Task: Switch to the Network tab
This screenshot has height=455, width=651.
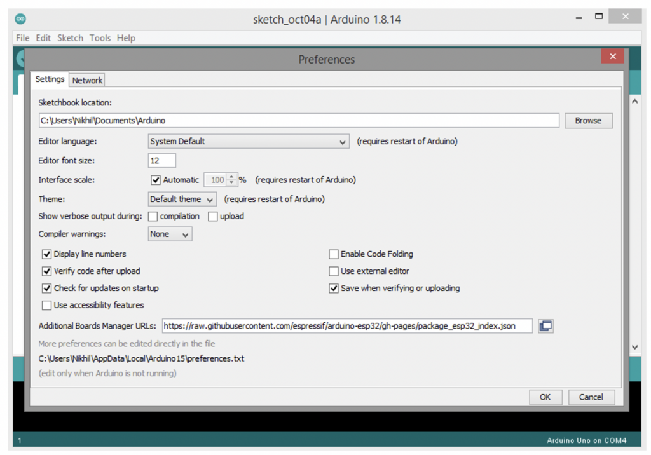Action: point(87,80)
